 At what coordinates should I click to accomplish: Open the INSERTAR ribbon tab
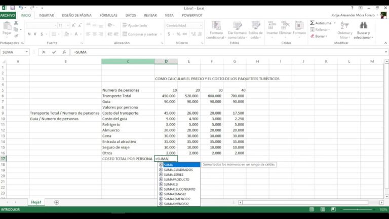point(47,16)
